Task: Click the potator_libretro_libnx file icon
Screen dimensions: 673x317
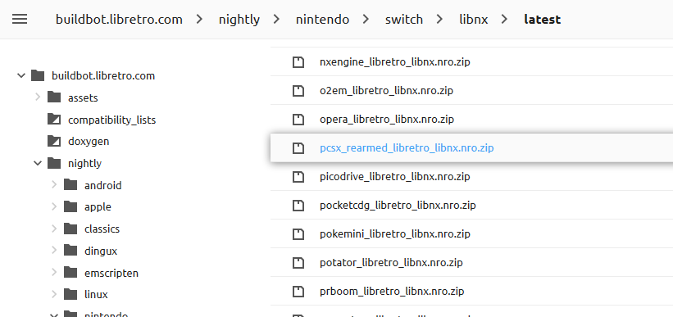Action: point(298,262)
